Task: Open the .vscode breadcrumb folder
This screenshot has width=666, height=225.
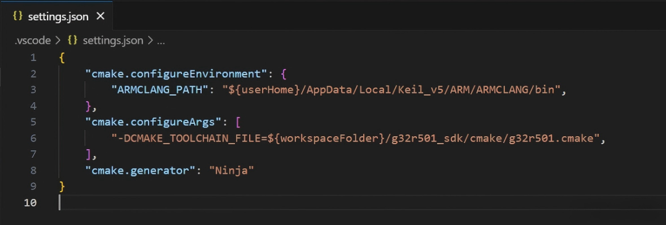Action: (32, 40)
